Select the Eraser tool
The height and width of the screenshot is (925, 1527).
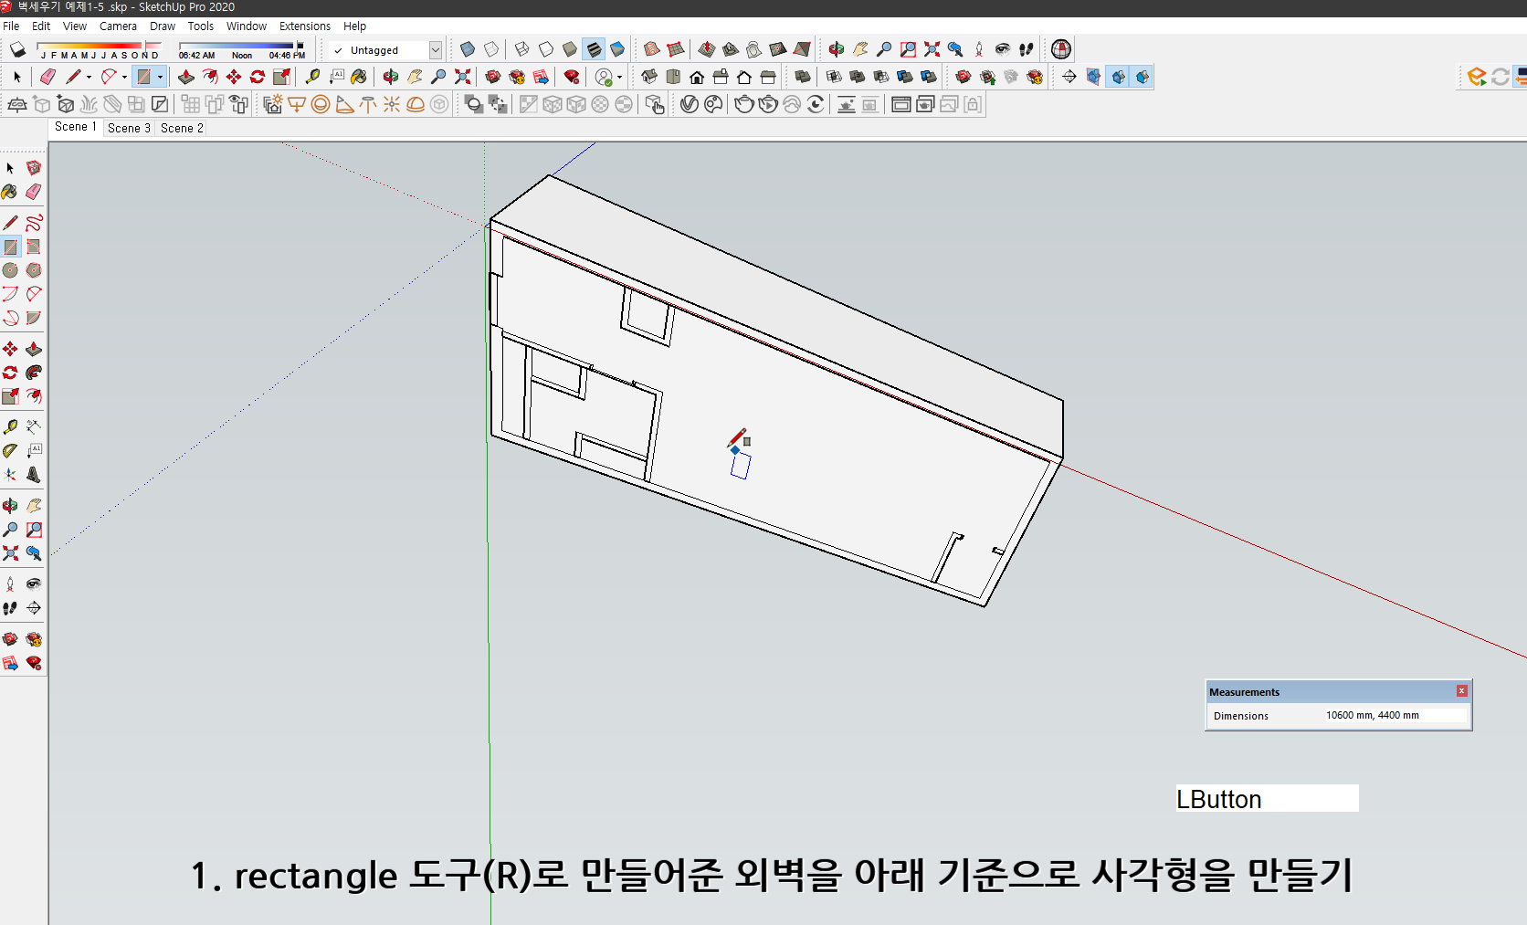(48, 77)
